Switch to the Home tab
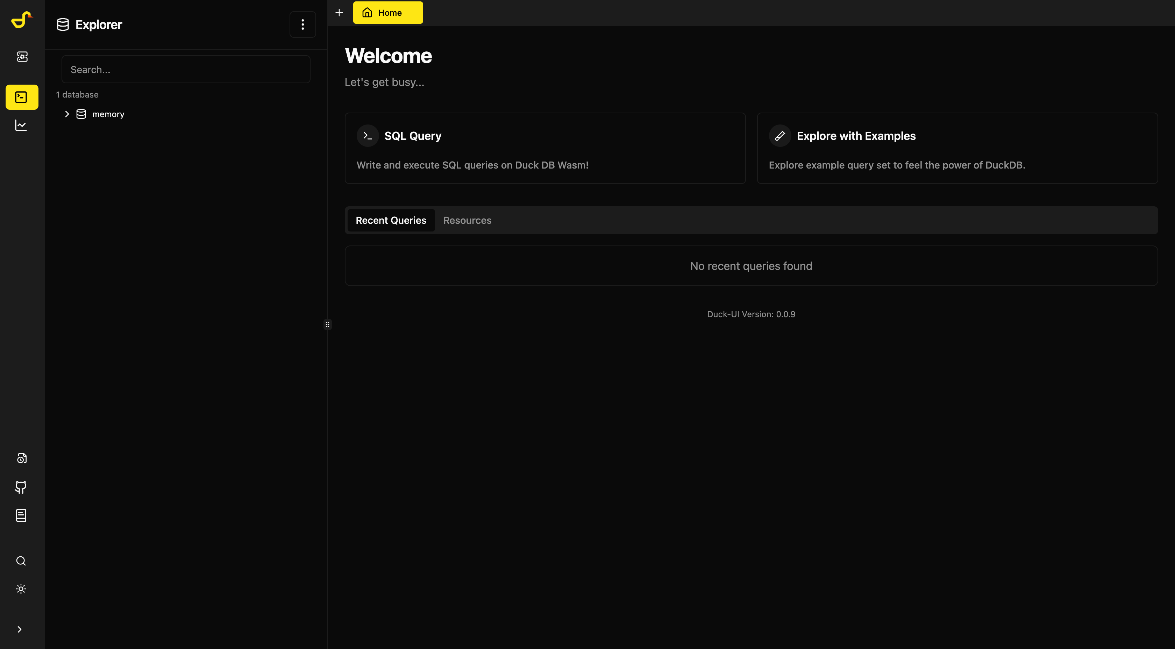Image resolution: width=1175 pixels, height=649 pixels. (x=388, y=13)
